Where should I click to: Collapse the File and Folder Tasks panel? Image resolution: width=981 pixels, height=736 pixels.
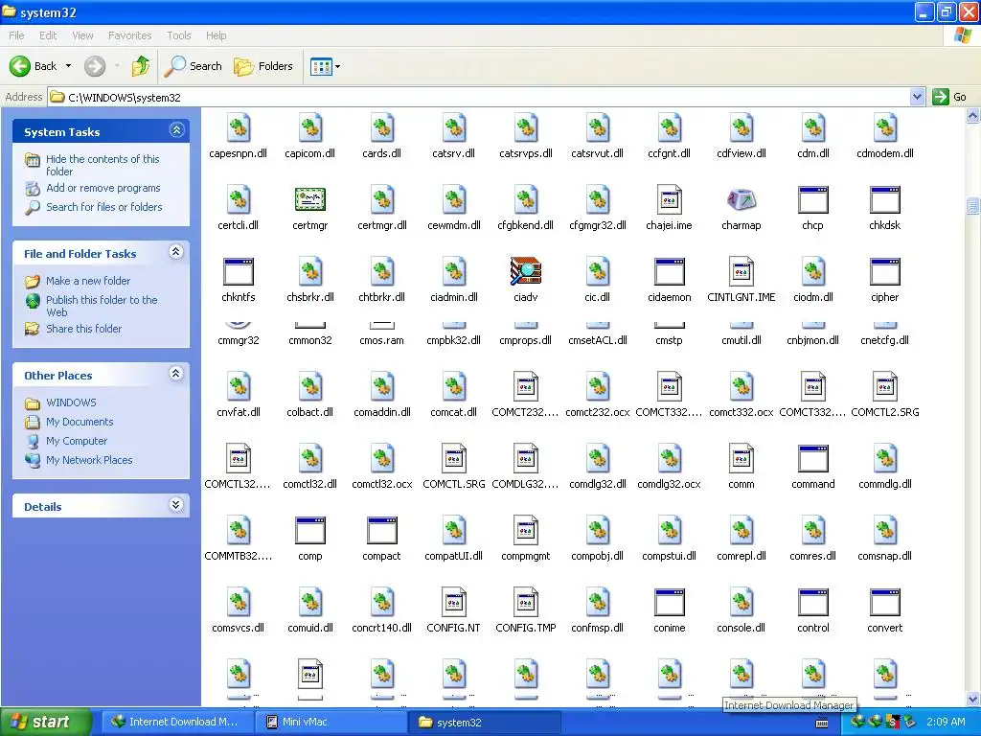tap(176, 252)
